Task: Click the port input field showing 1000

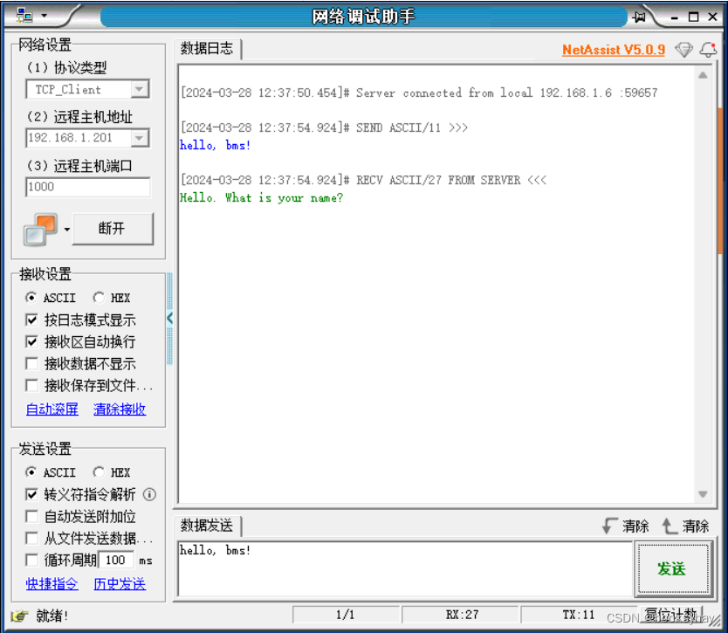Action: tap(87, 187)
